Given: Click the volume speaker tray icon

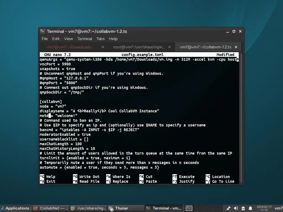Looking at the screenshot, I should [x=236, y=208].
